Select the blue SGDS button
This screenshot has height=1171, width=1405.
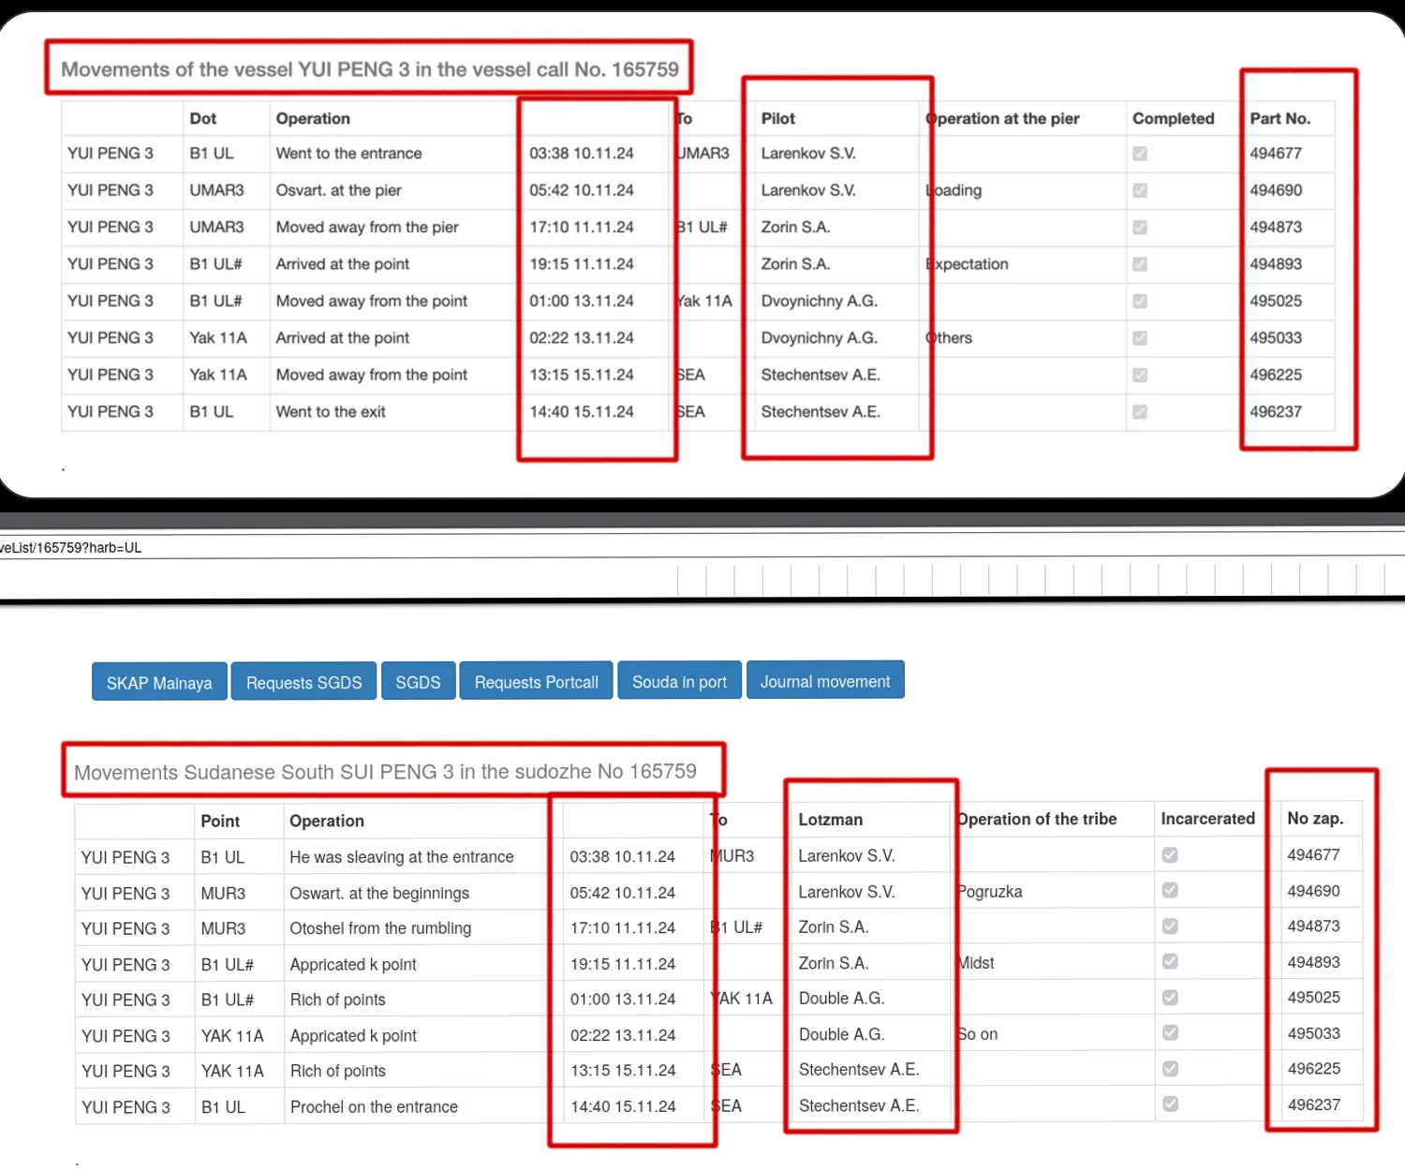[x=418, y=681]
